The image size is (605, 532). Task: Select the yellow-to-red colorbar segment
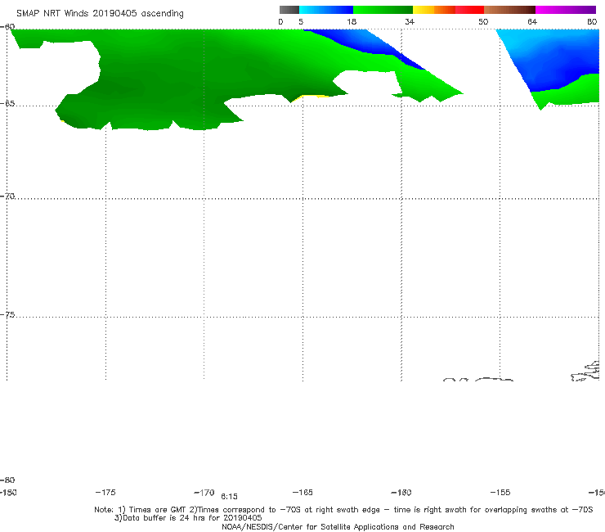click(448, 10)
